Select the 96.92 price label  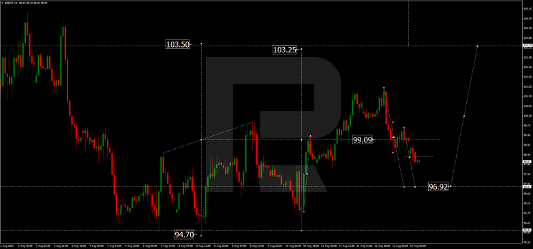(438, 186)
